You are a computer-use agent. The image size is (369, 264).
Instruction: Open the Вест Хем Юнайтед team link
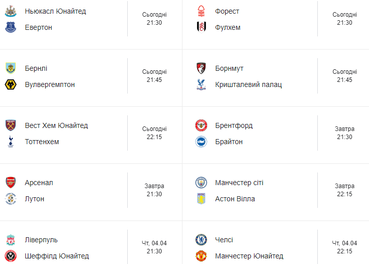pos(56,125)
